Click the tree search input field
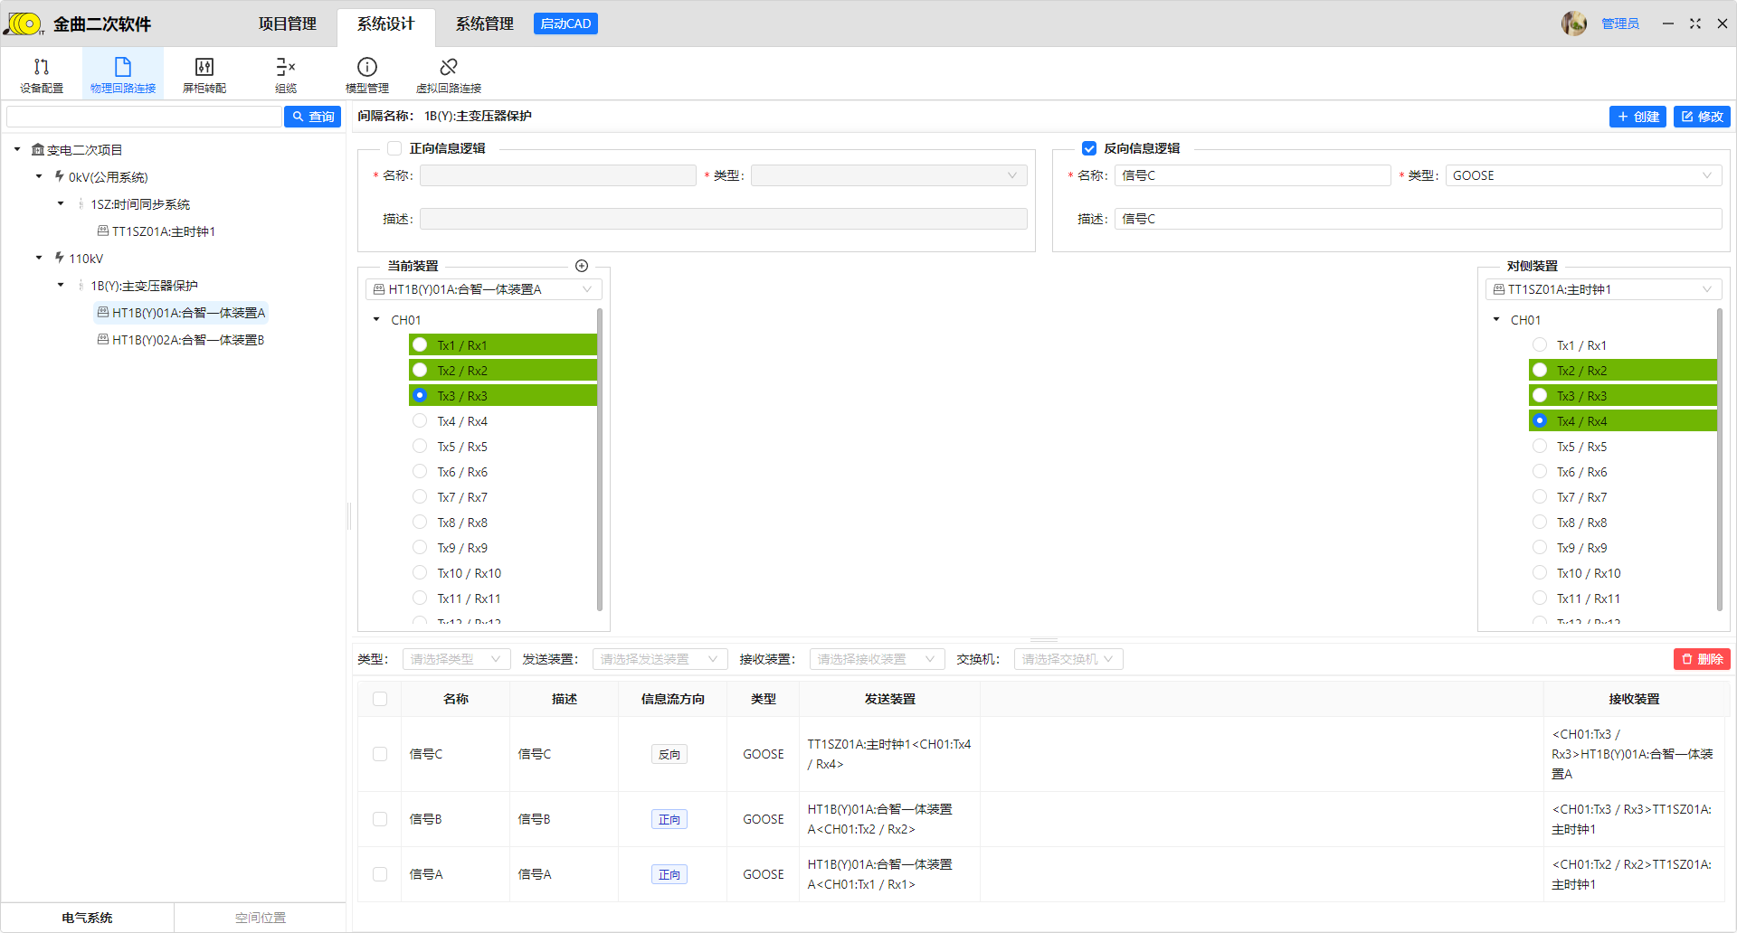The height and width of the screenshot is (933, 1737). pos(145,117)
